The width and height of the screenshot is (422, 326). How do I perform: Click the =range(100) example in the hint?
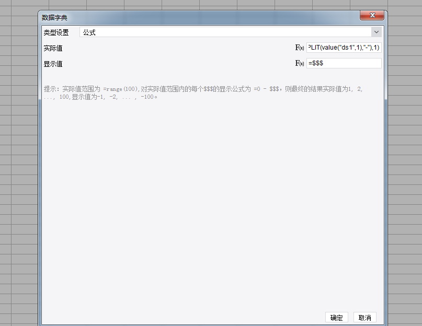click(120, 89)
